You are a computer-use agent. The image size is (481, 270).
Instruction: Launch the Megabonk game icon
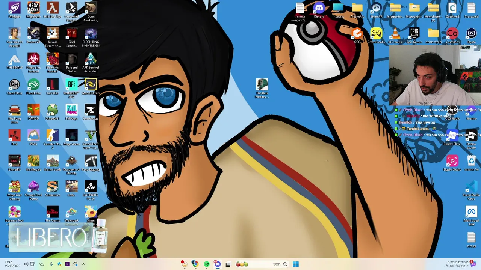[x=33, y=10]
